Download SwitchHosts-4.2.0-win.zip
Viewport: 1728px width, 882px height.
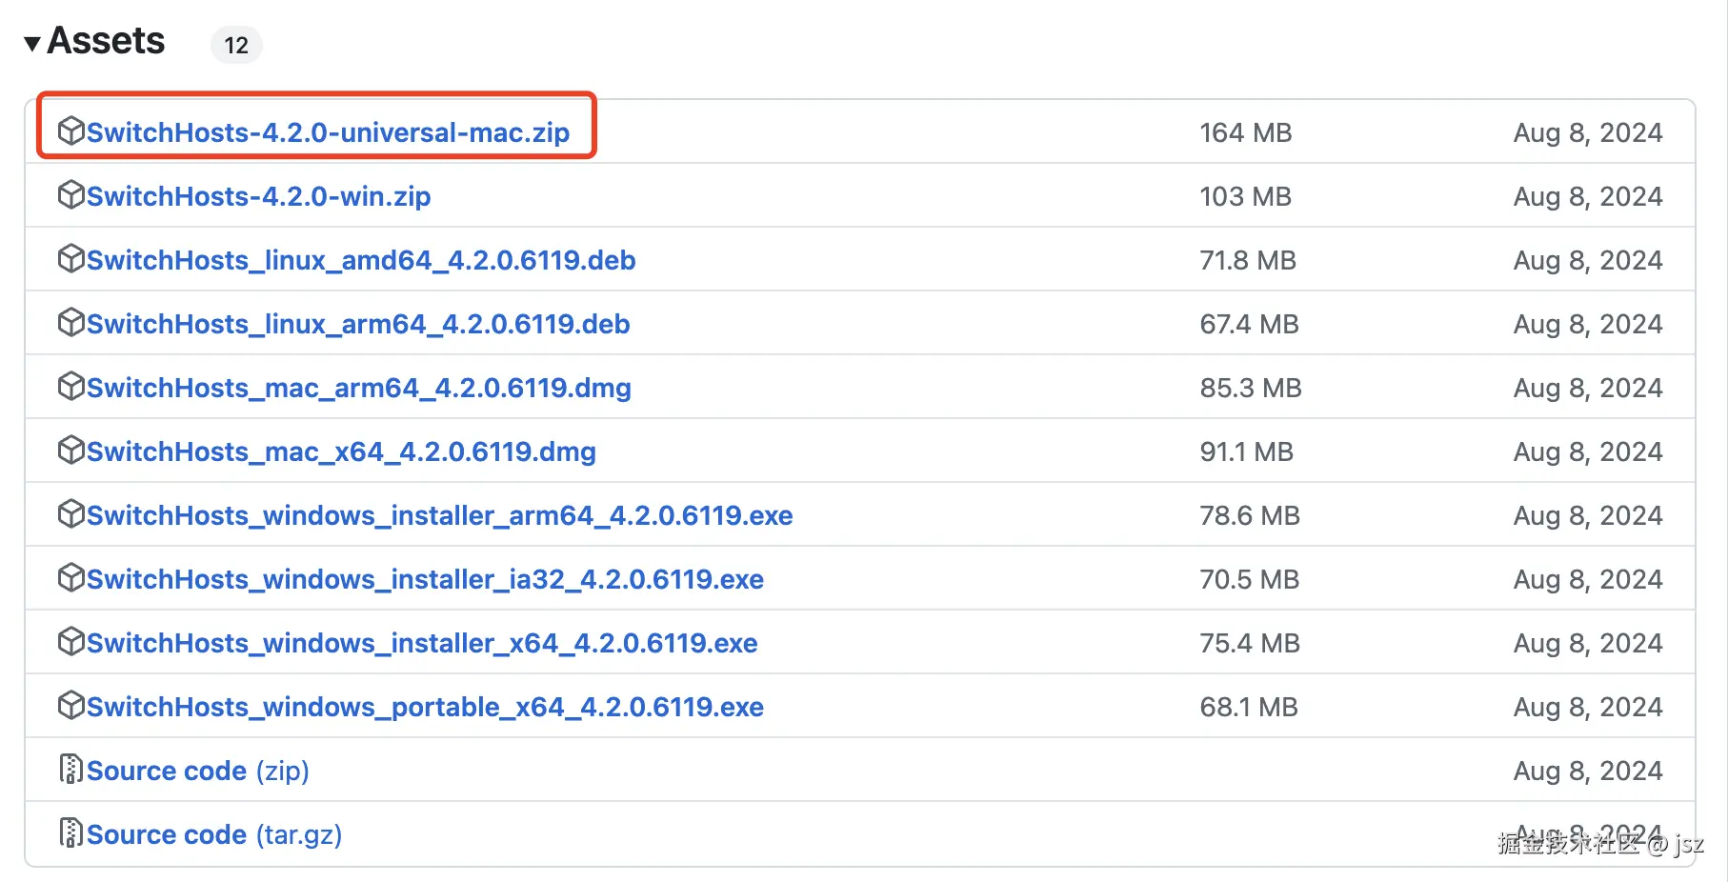tap(258, 196)
